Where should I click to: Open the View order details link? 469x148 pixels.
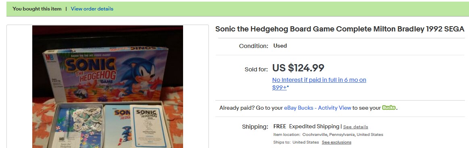pyautogui.click(x=92, y=9)
